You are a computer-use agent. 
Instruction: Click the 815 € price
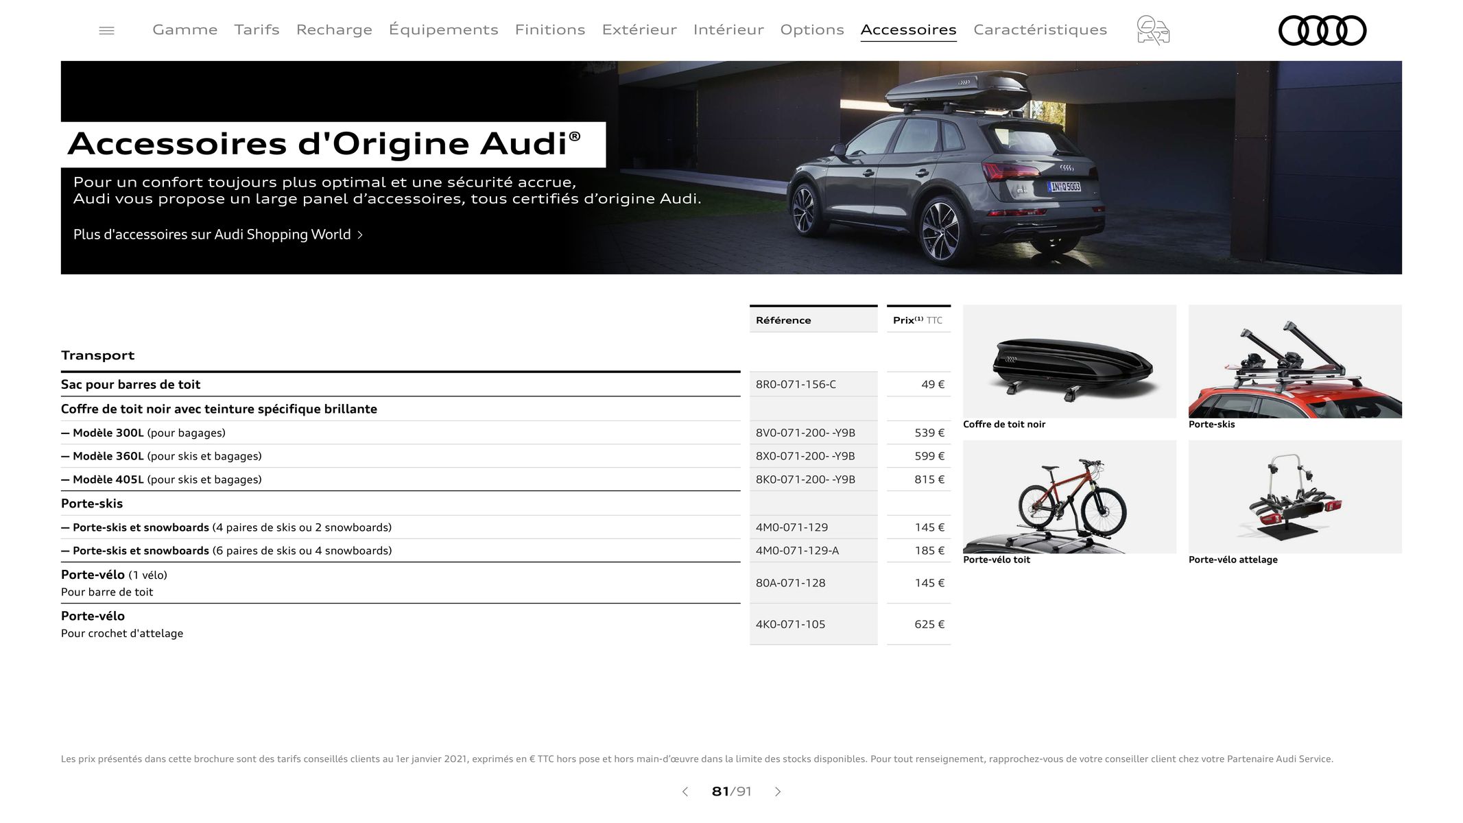pos(929,479)
